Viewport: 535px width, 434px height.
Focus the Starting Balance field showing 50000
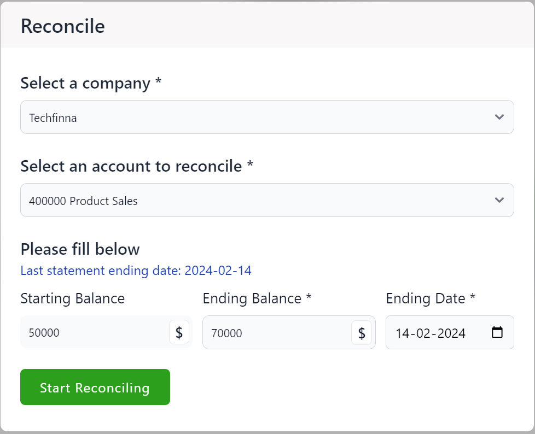[93, 332]
